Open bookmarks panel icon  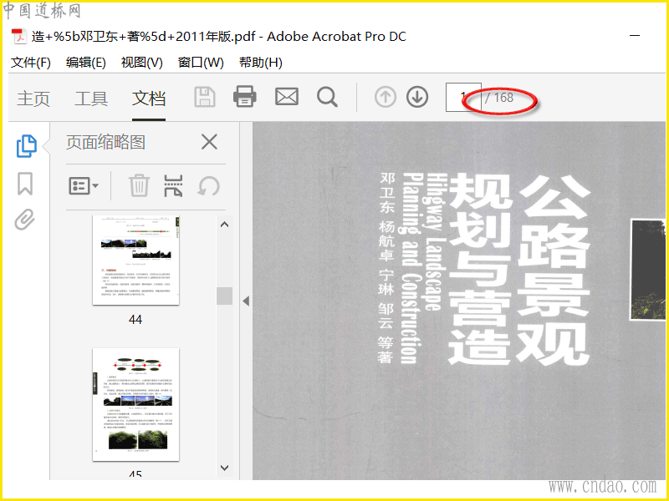coord(25,184)
